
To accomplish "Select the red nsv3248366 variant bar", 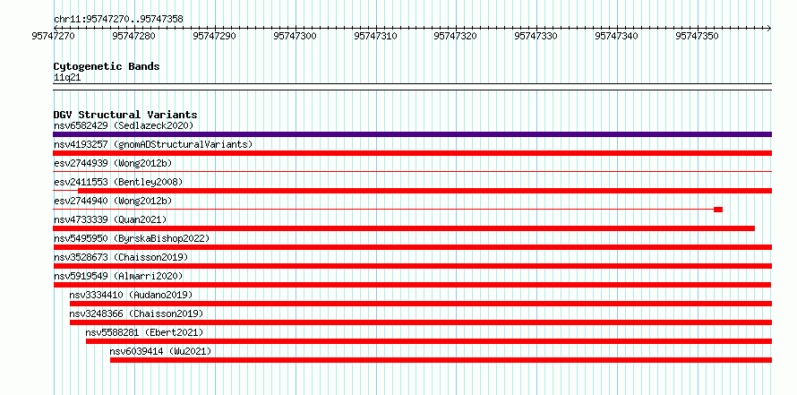I will 420,322.
